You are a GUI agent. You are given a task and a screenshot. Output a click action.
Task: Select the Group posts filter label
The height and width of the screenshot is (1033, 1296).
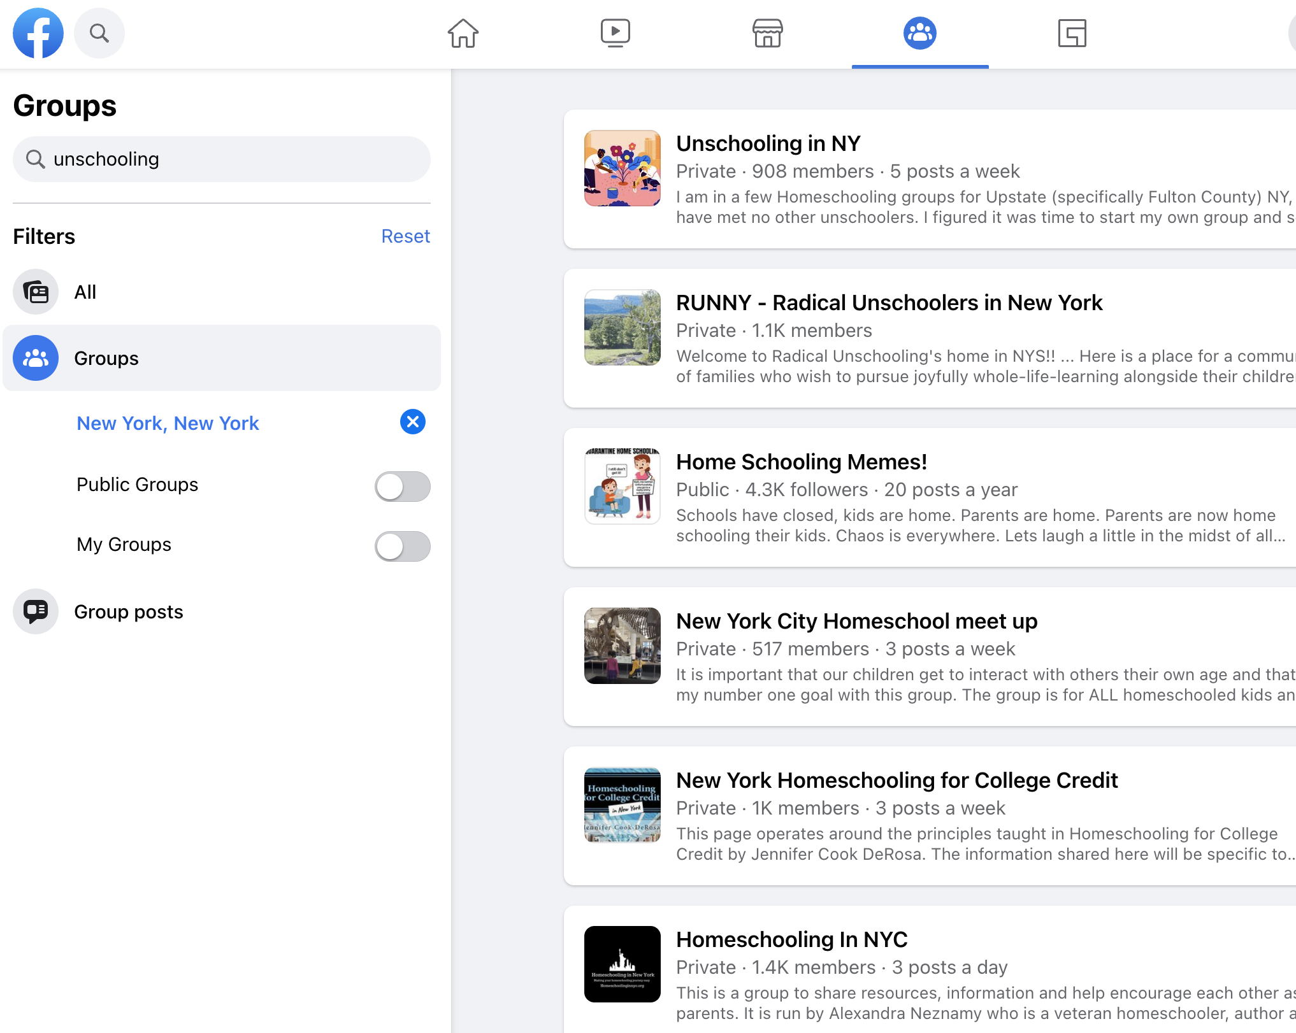click(x=129, y=611)
